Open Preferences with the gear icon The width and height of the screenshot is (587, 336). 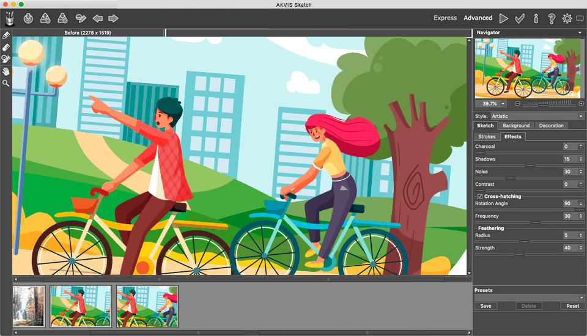(x=567, y=18)
